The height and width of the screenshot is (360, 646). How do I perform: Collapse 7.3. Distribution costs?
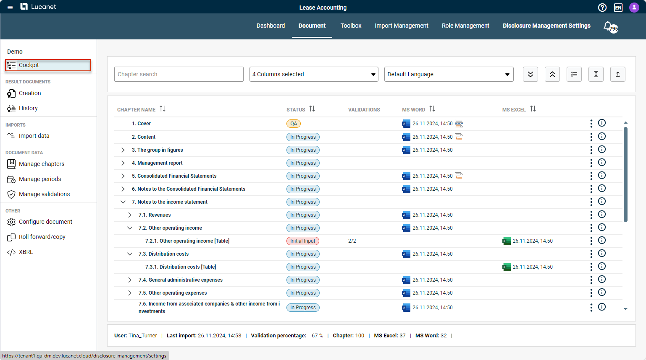130,254
